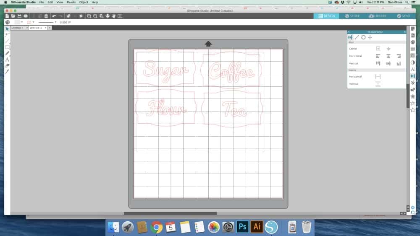Space the selection horizontally
420x236 pixels.
pyautogui.click(x=378, y=76)
